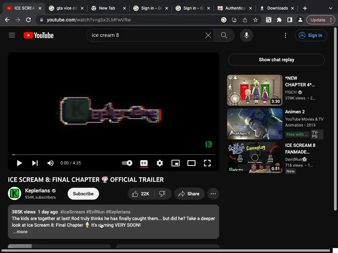This screenshot has height=253, width=338.
Task: Go to the YouTube home logo
Action: coord(39,35)
